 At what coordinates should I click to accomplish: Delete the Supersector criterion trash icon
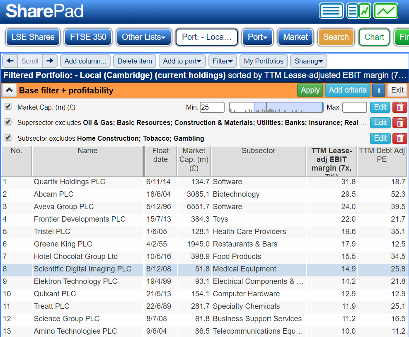[x=400, y=123]
